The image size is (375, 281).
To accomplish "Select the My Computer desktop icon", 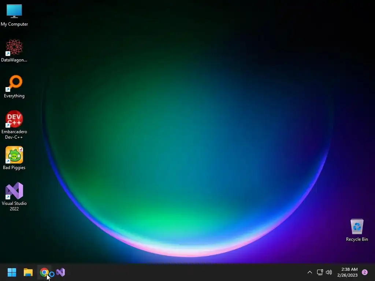I will [14, 15].
